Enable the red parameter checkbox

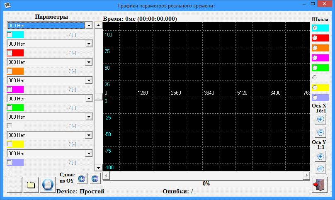10,53
